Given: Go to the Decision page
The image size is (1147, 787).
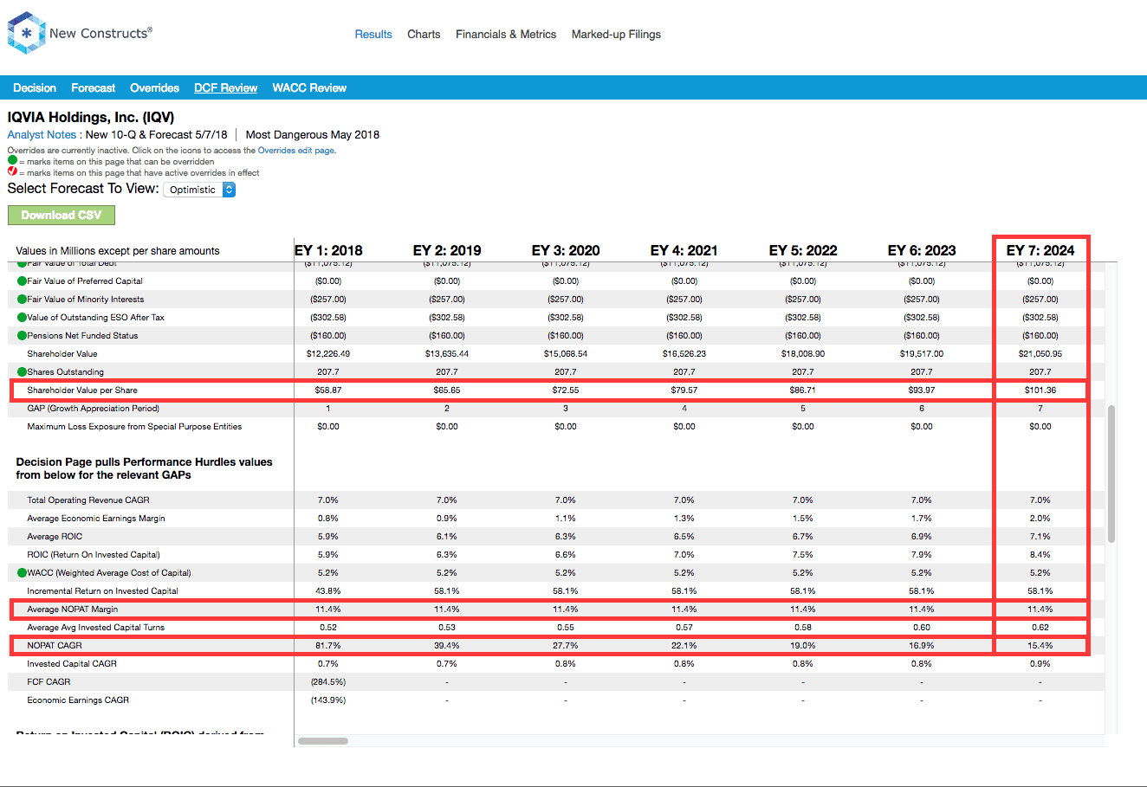Looking at the screenshot, I should [x=35, y=87].
